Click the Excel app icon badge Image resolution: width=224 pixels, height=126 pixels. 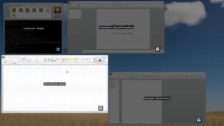pos(101,108)
